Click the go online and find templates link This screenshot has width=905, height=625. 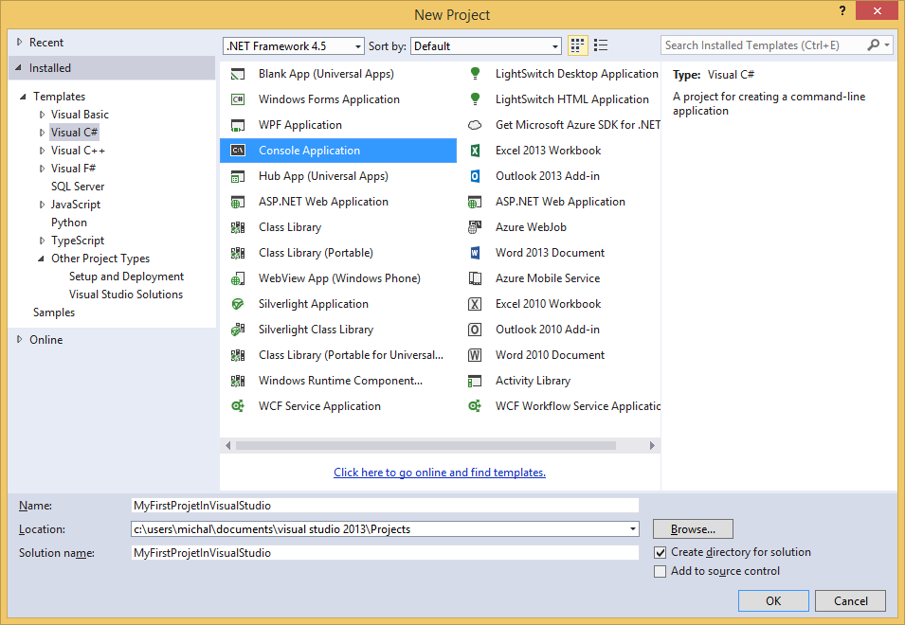tap(439, 472)
